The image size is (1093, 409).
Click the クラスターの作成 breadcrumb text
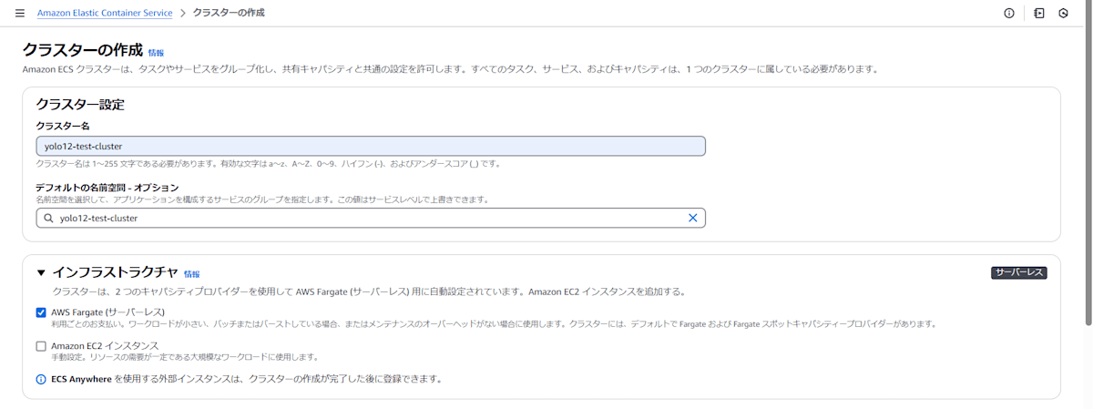coord(229,14)
